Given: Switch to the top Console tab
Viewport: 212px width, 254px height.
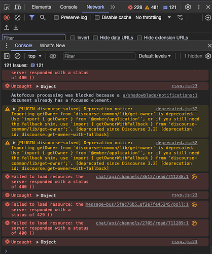Looking at the screenshot, I should (68, 7).
